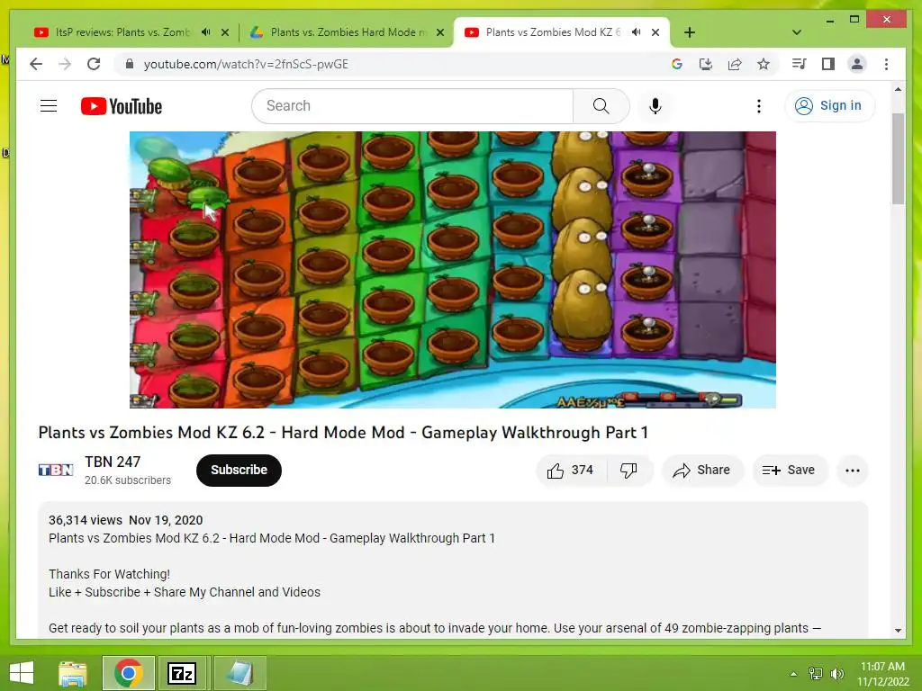Click the Sign in button
Image resolution: width=922 pixels, height=691 pixels.
[x=829, y=106]
